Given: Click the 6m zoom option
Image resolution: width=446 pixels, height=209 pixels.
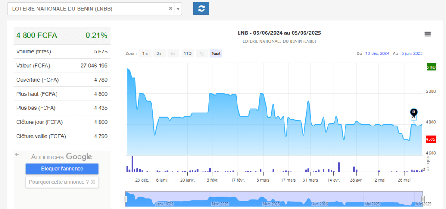Looking at the screenshot, I should [173, 53].
